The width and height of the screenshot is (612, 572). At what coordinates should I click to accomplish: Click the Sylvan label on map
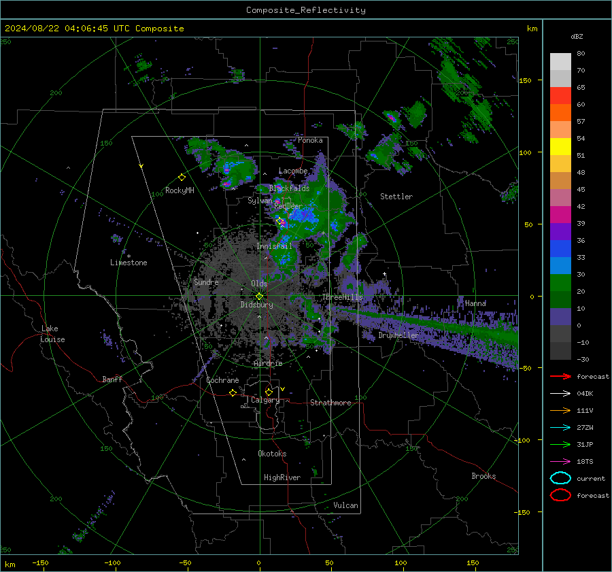click(x=260, y=201)
